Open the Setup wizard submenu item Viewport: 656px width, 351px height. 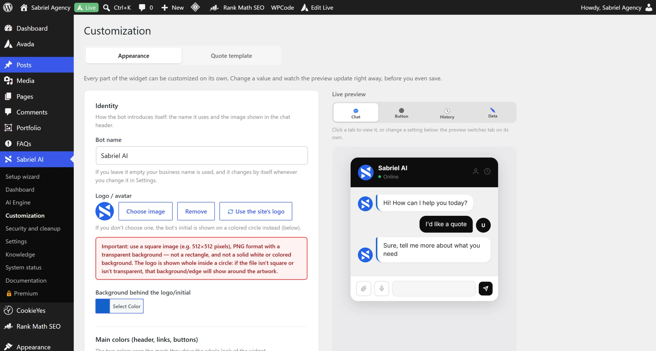pyautogui.click(x=23, y=177)
